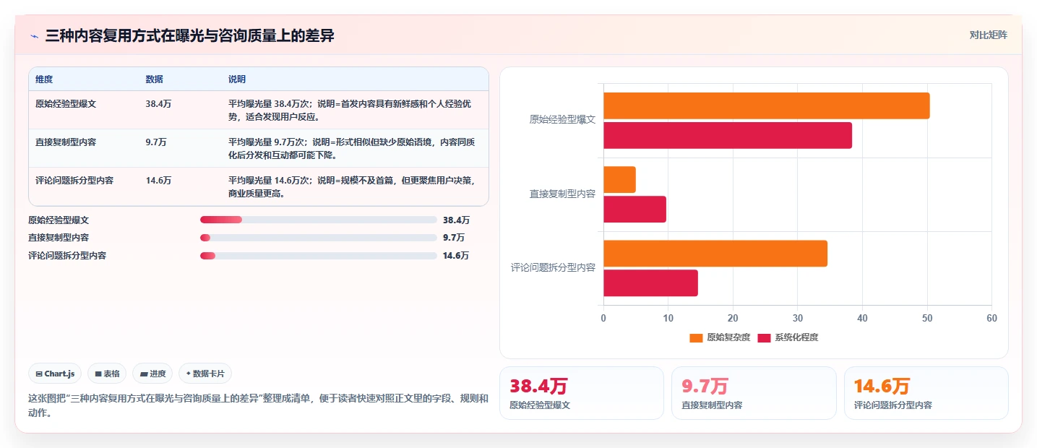
Task: Select table cell 直接复制型内容
Action: 66,142
